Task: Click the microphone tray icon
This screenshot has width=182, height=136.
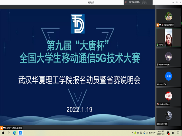Action: coord(141,133)
